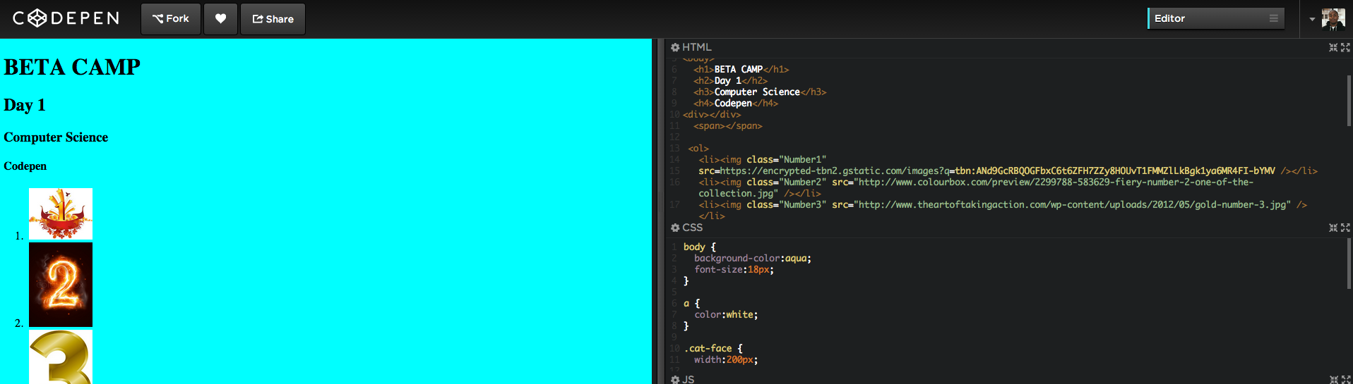Click the <div></div> code line
This screenshot has height=384, width=1353.
tap(712, 114)
